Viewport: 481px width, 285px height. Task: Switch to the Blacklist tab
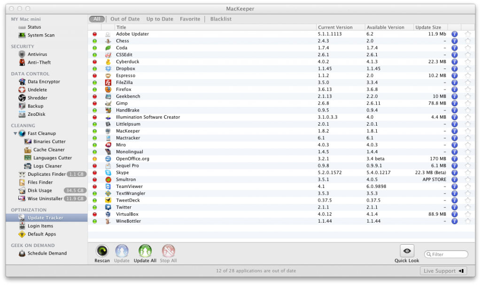[221, 19]
